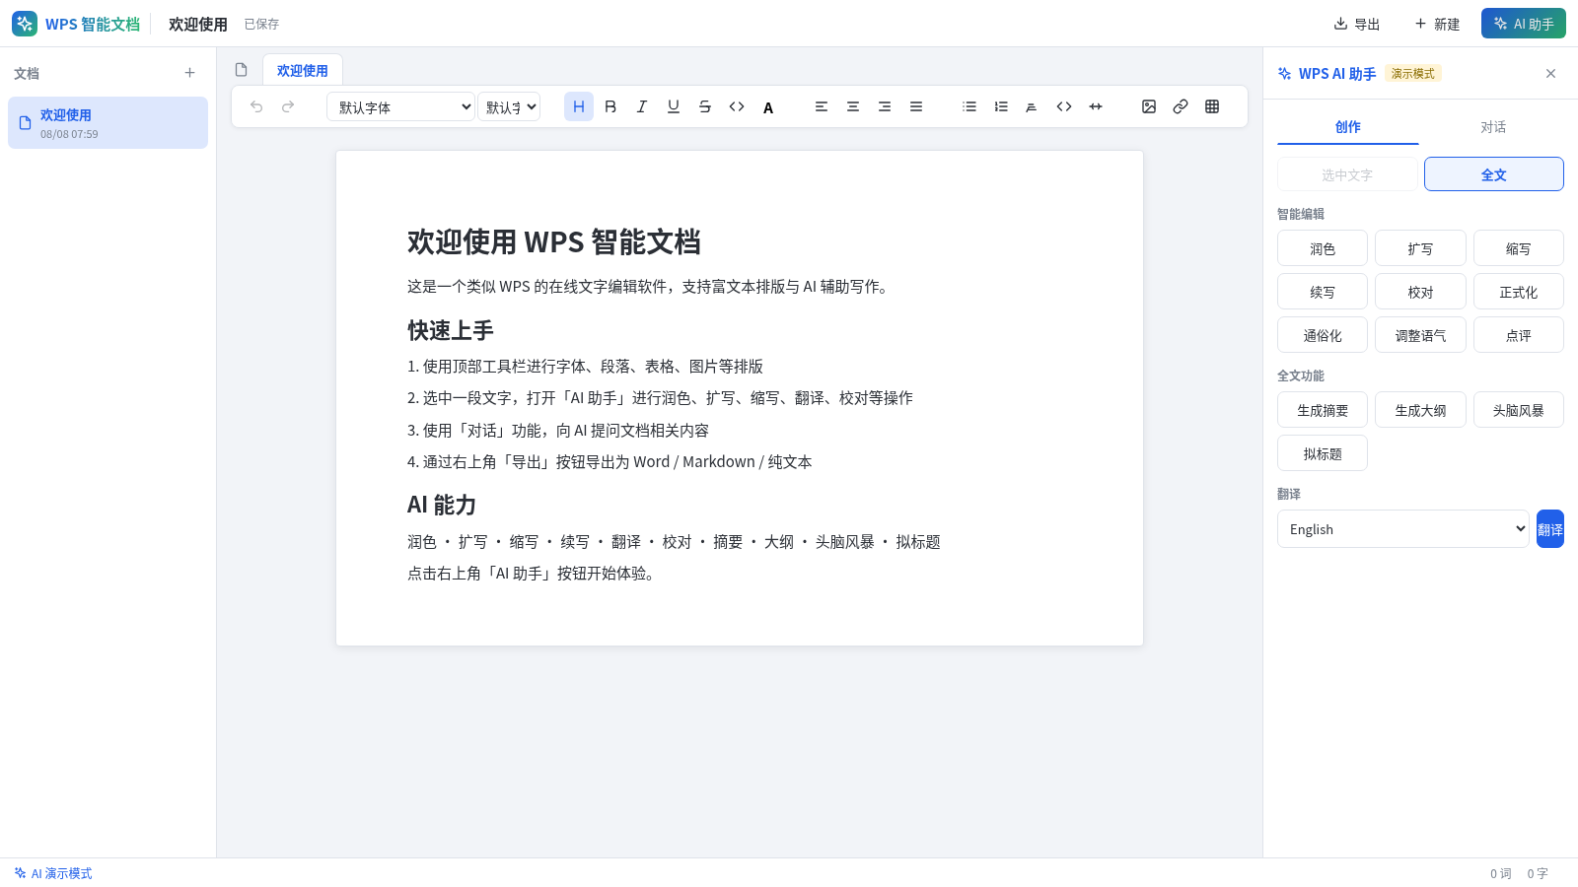Click the 点评 button

click(1519, 335)
